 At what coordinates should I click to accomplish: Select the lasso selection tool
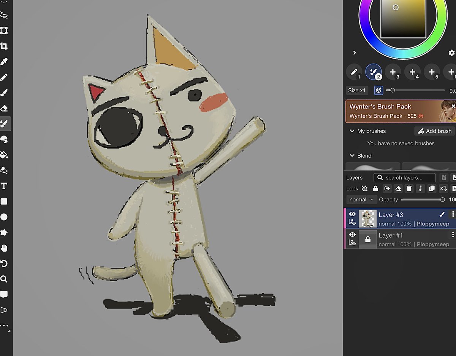[4, 15]
